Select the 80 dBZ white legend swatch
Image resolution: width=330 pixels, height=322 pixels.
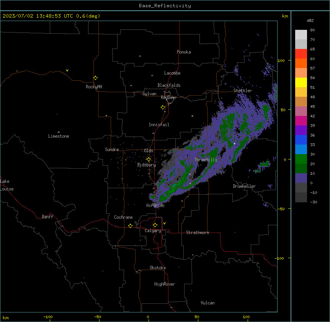pyautogui.click(x=301, y=35)
